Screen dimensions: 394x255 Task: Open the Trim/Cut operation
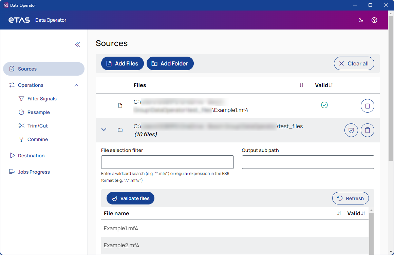[37, 126]
